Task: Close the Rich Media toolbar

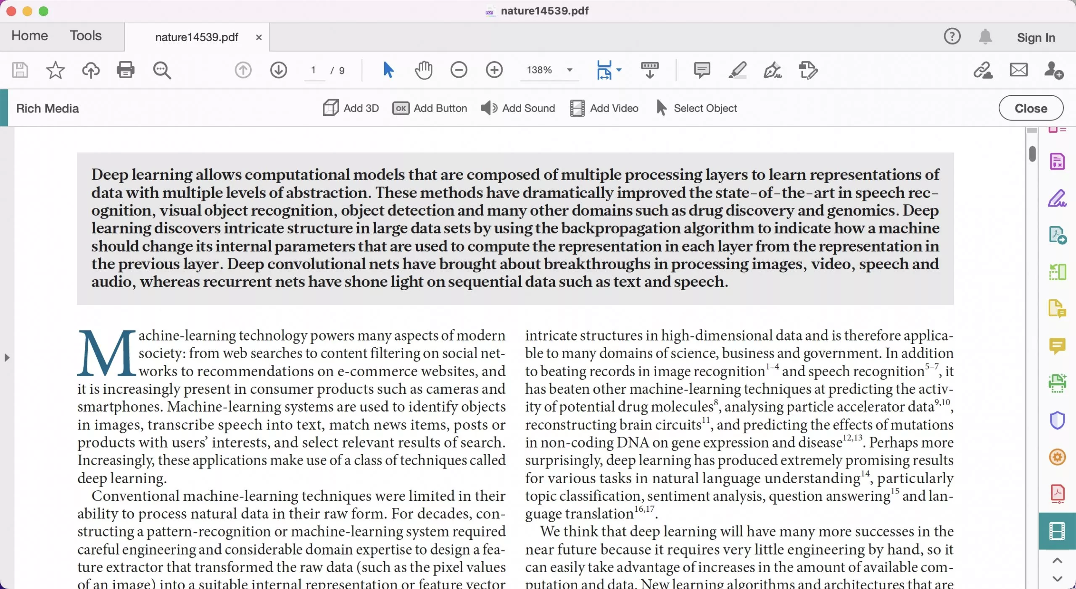Action: (x=1031, y=108)
